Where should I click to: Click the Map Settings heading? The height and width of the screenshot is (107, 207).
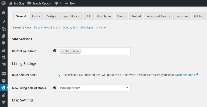[23, 100]
